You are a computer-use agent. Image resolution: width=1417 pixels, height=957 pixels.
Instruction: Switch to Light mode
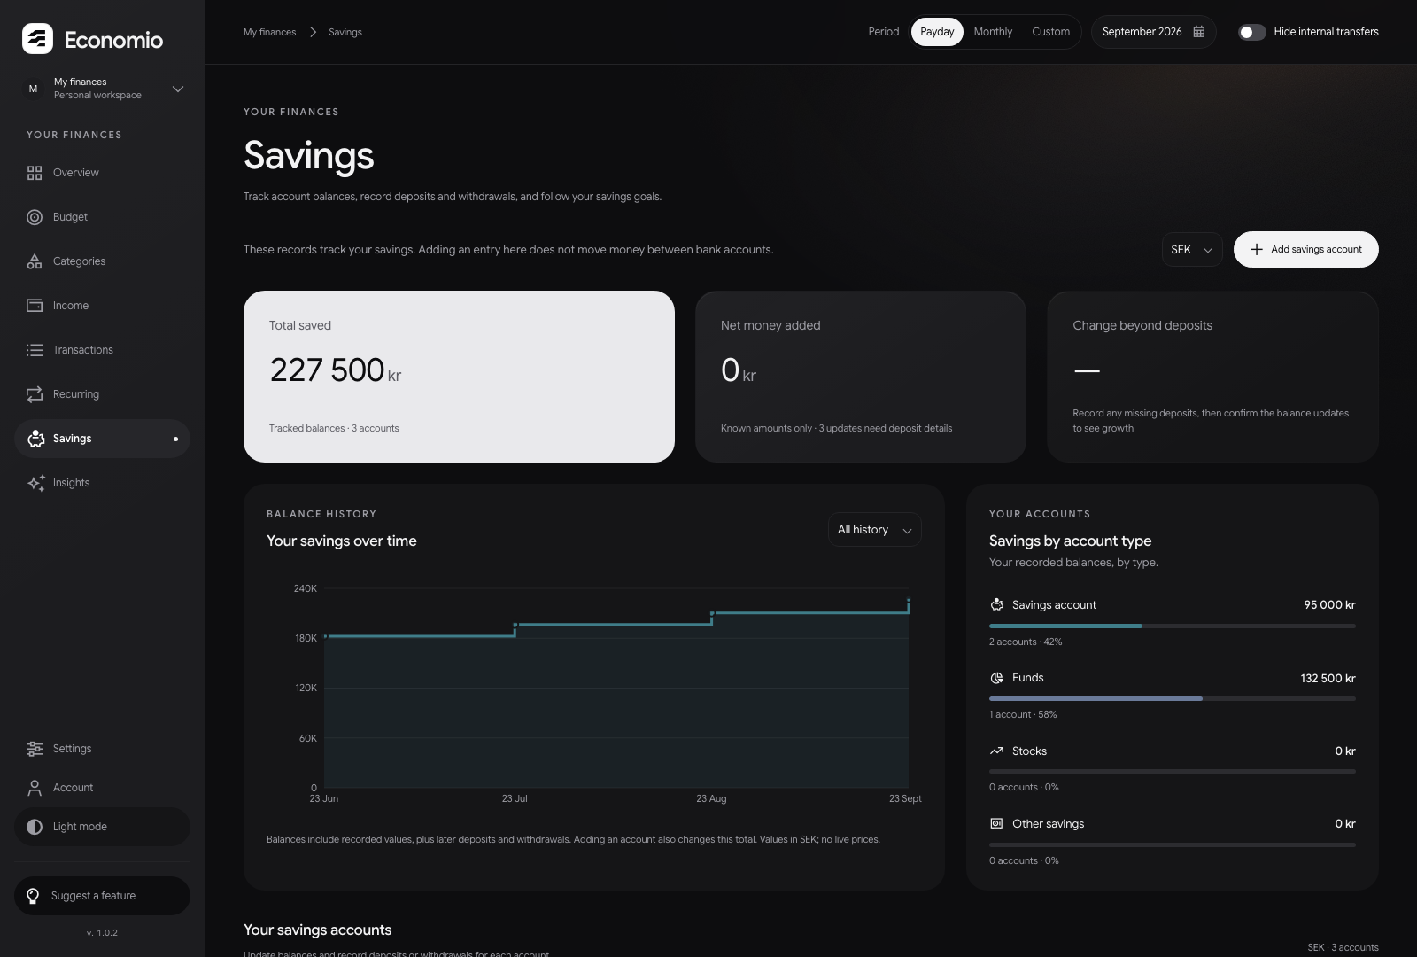[102, 827]
